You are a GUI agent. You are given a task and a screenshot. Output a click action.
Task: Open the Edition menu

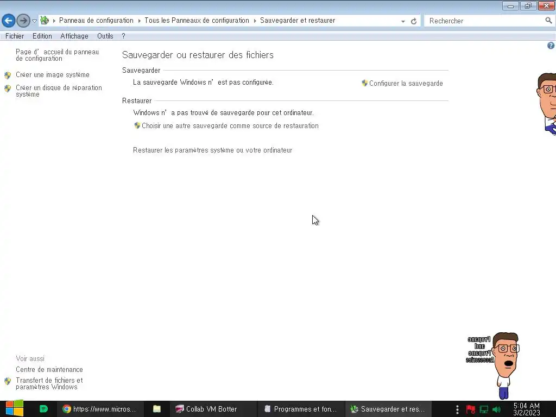(x=42, y=36)
